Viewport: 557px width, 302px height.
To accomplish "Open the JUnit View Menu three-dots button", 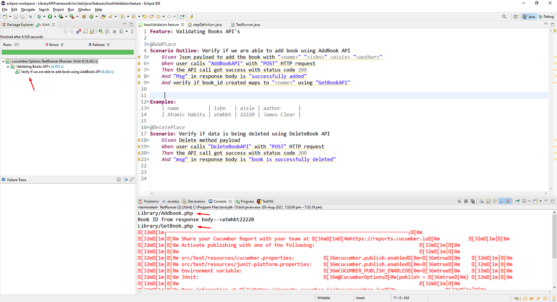I will click(x=132, y=31).
